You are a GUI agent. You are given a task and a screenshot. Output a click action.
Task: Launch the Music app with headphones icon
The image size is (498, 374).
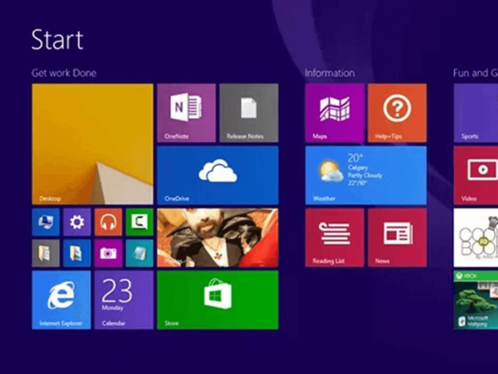pyautogui.click(x=108, y=222)
